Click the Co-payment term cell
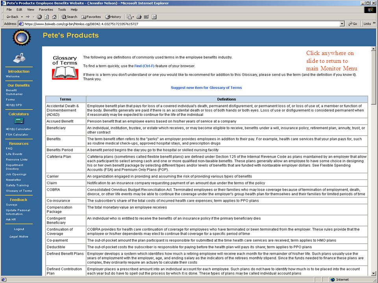Screen dimensions: 378x283 [x=66, y=240]
